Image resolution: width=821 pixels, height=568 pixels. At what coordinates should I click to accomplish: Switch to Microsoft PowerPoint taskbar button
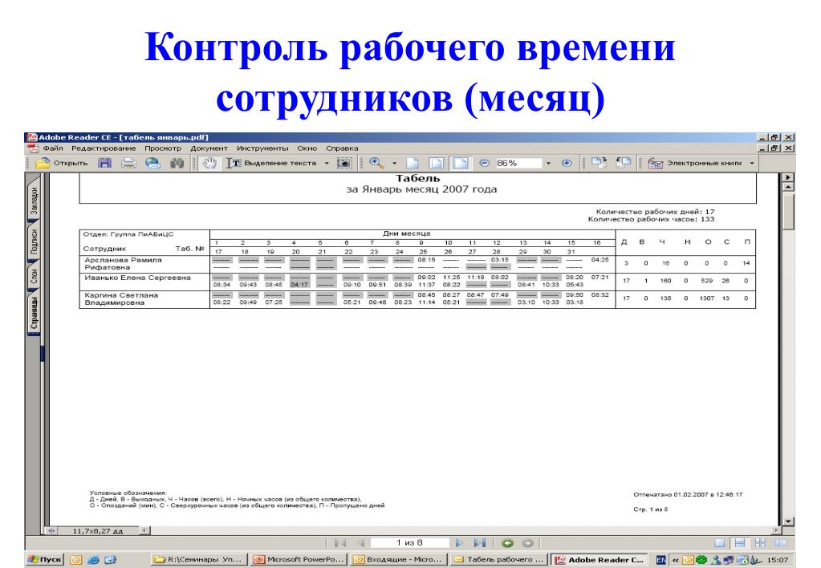[x=299, y=560]
